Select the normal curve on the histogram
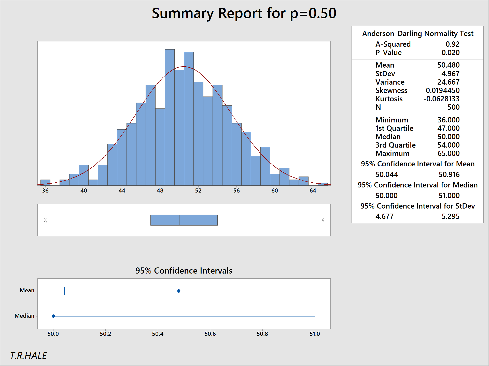 (x=184, y=67)
